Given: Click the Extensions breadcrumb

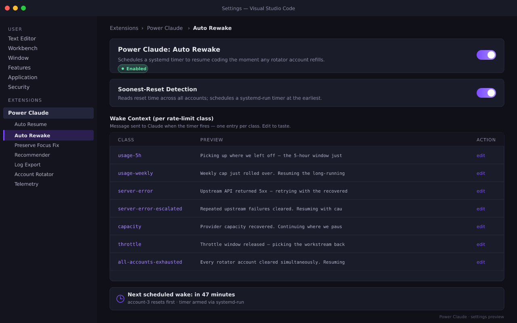Looking at the screenshot, I should tap(124, 28).
